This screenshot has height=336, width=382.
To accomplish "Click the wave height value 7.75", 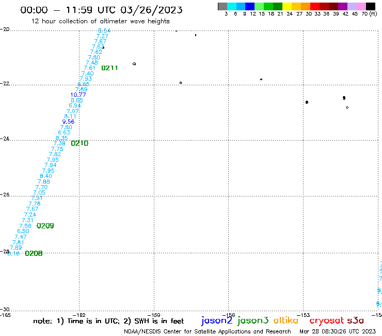I will 57,149.
